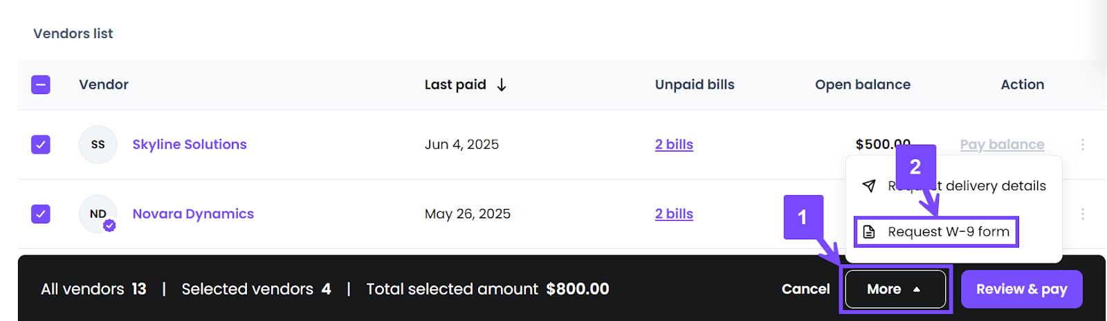Click the W-9 document icon
This screenshot has height=321, width=1107.
click(x=869, y=232)
